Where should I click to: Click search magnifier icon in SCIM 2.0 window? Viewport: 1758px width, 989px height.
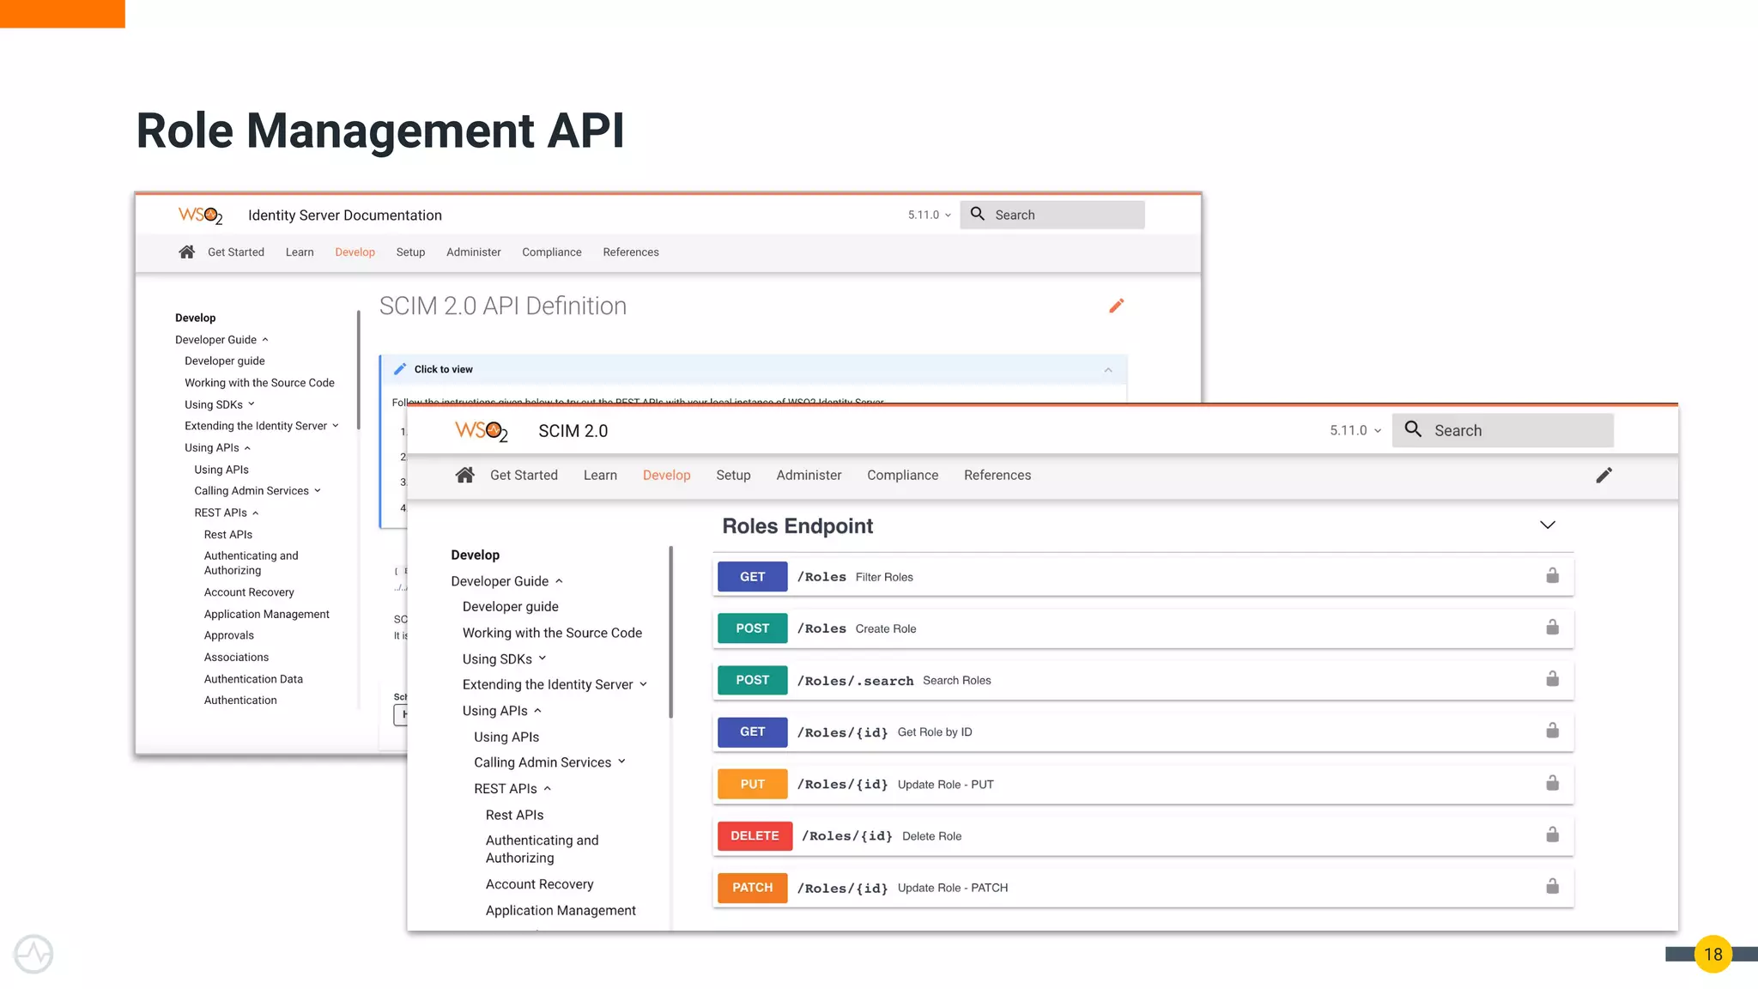click(x=1413, y=429)
